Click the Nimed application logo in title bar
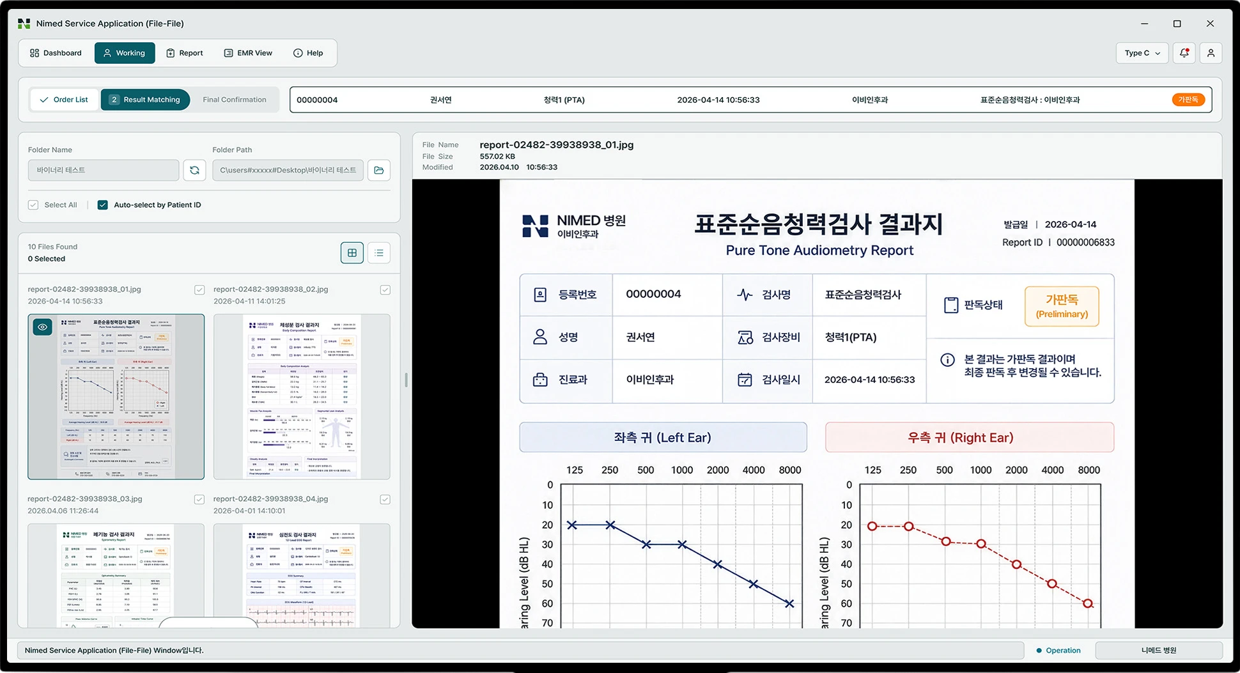Viewport: 1240px width, 673px height. 24,24
